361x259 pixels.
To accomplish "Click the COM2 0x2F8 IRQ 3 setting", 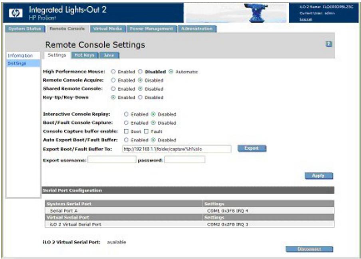I will [x=228, y=224].
